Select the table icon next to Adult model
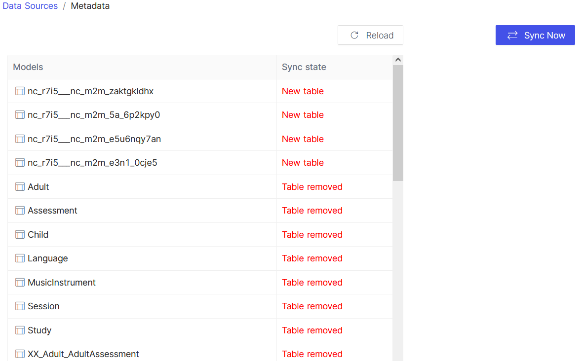Image resolution: width=583 pixels, height=361 pixels. (x=20, y=186)
